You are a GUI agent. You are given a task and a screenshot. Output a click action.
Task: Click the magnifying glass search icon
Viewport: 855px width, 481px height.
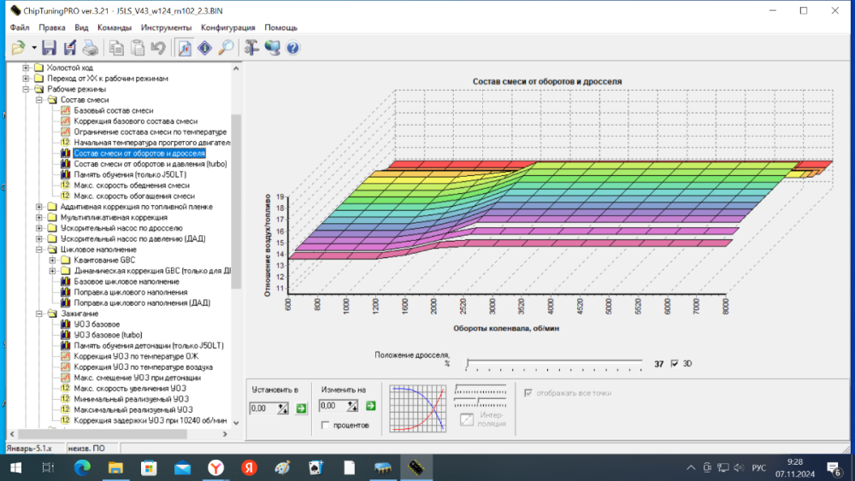pos(226,48)
